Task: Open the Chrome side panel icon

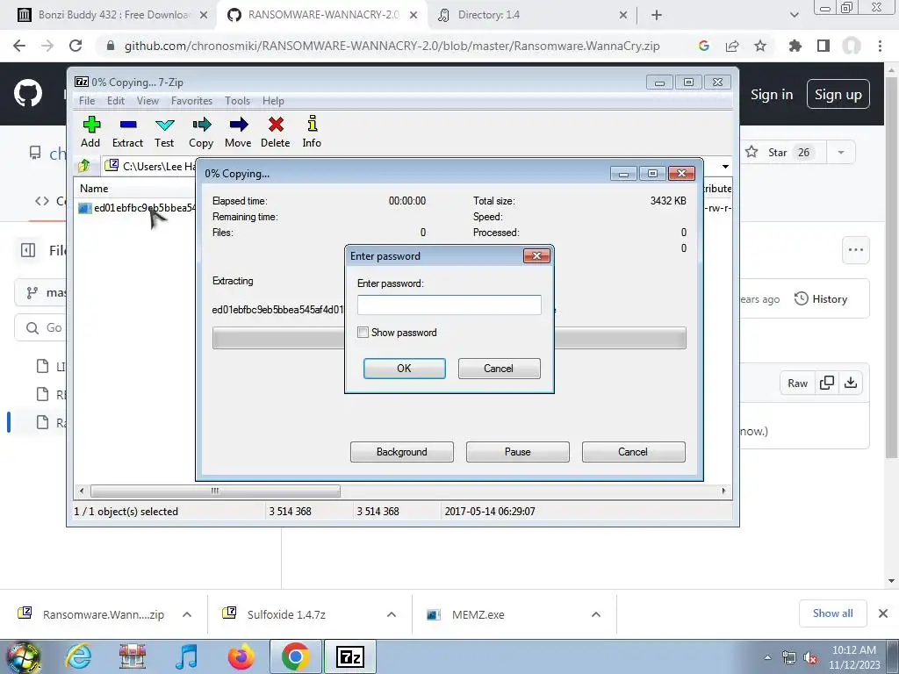Action: [823, 46]
